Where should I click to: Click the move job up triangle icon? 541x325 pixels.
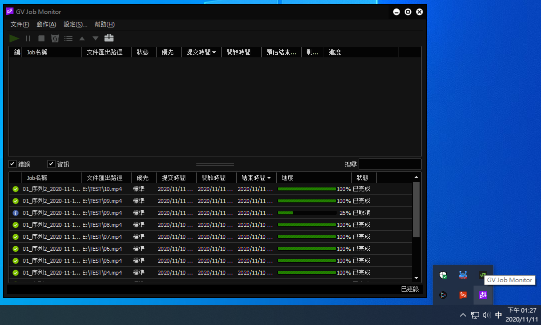[x=82, y=38]
